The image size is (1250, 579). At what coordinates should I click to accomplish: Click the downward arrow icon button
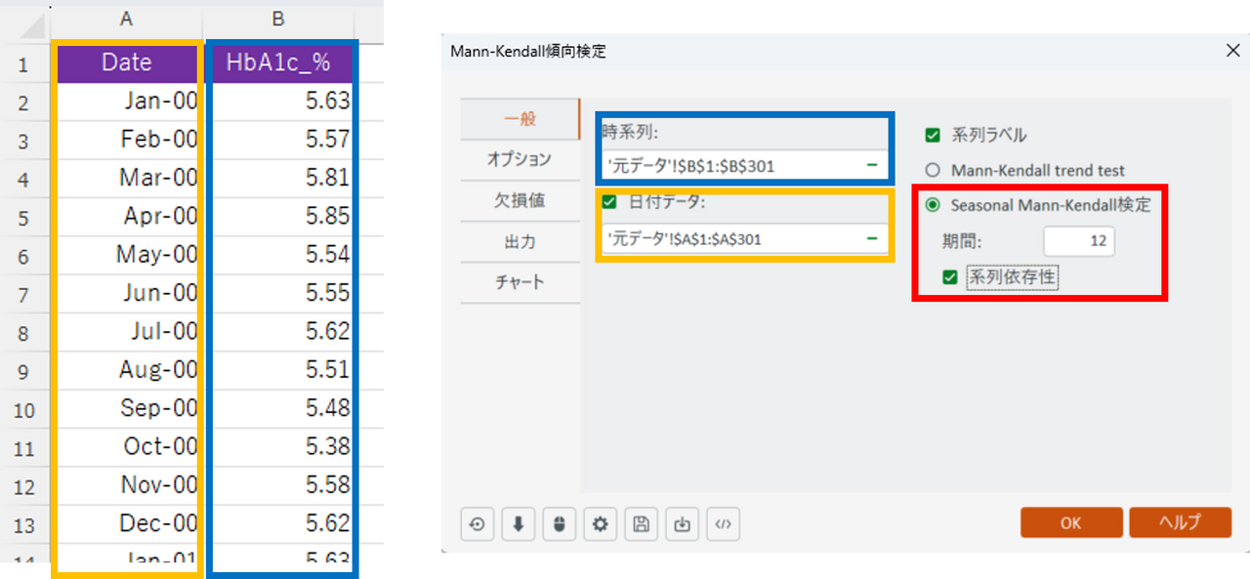(518, 524)
